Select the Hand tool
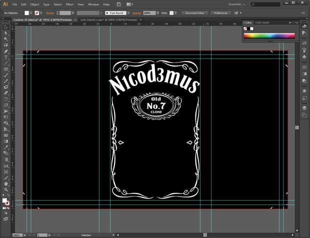This screenshot has width=310, height=238. coord(6,184)
